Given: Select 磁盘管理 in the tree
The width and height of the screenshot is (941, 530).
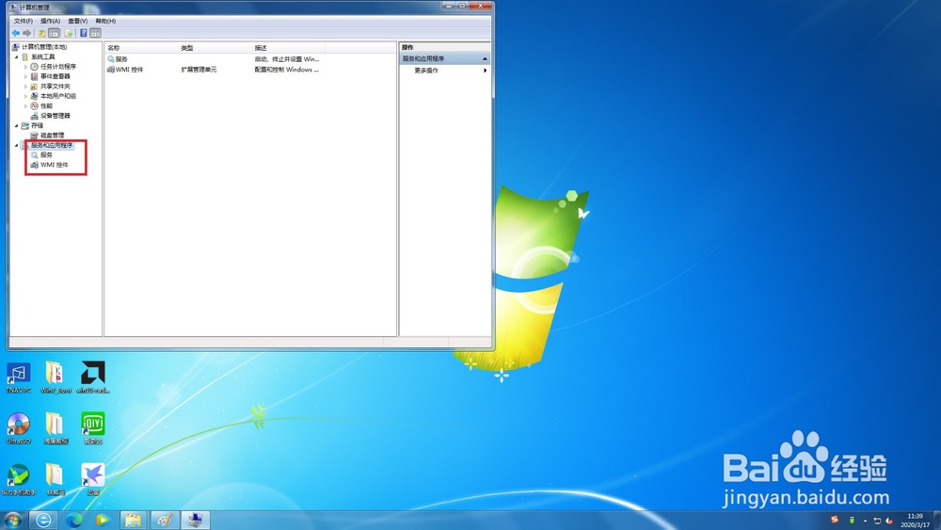Looking at the screenshot, I should coord(52,135).
